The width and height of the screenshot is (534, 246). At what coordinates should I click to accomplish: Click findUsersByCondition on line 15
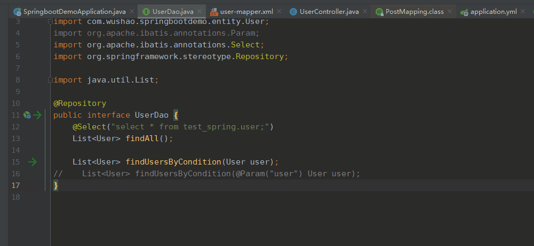(x=173, y=162)
